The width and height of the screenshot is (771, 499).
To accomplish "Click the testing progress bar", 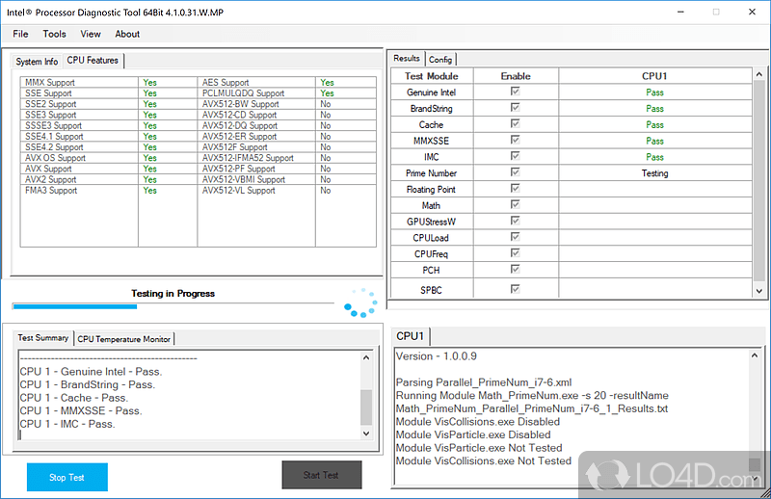I will click(x=173, y=306).
